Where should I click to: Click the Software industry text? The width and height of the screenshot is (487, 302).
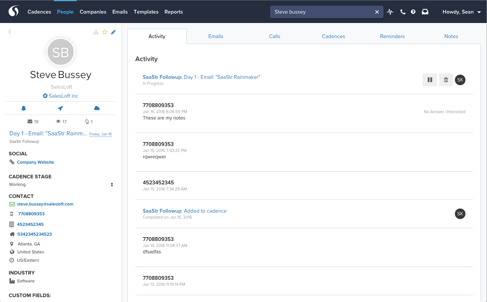(x=26, y=281)
